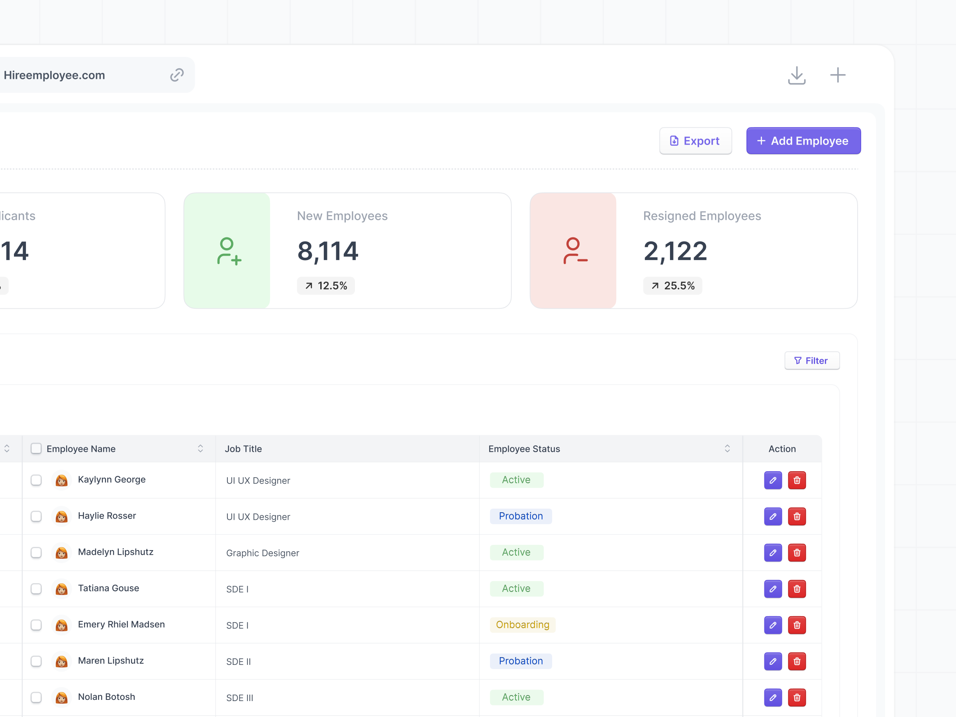Sort the Employee Status column using its chevrons

coord(727,449)
